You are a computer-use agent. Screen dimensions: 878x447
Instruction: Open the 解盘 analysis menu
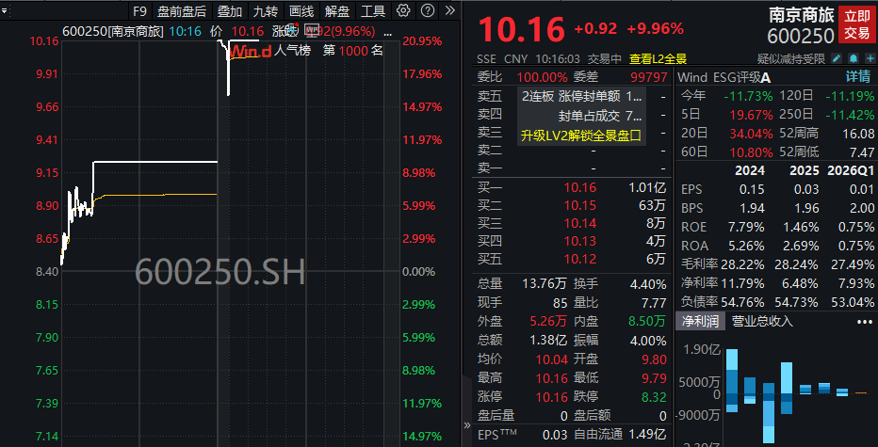(337, 10)
